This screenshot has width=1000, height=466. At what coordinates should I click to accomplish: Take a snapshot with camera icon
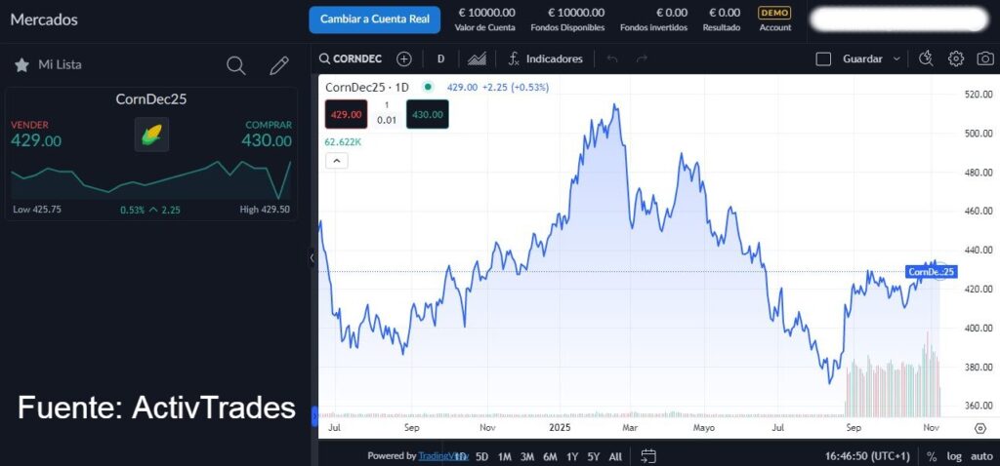point(985,59)
